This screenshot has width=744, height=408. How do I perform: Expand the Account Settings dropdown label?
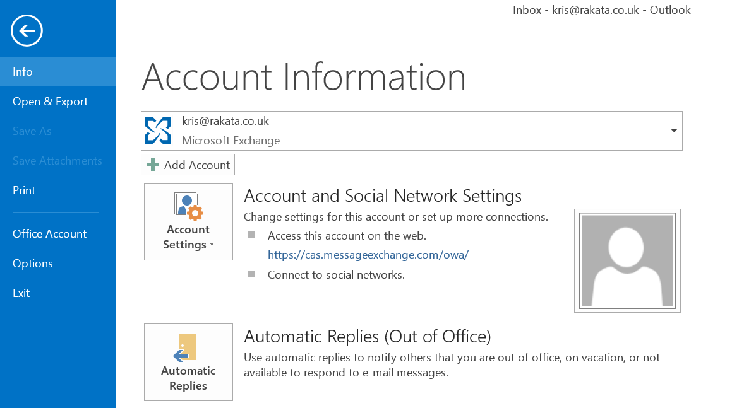[188, 237]
